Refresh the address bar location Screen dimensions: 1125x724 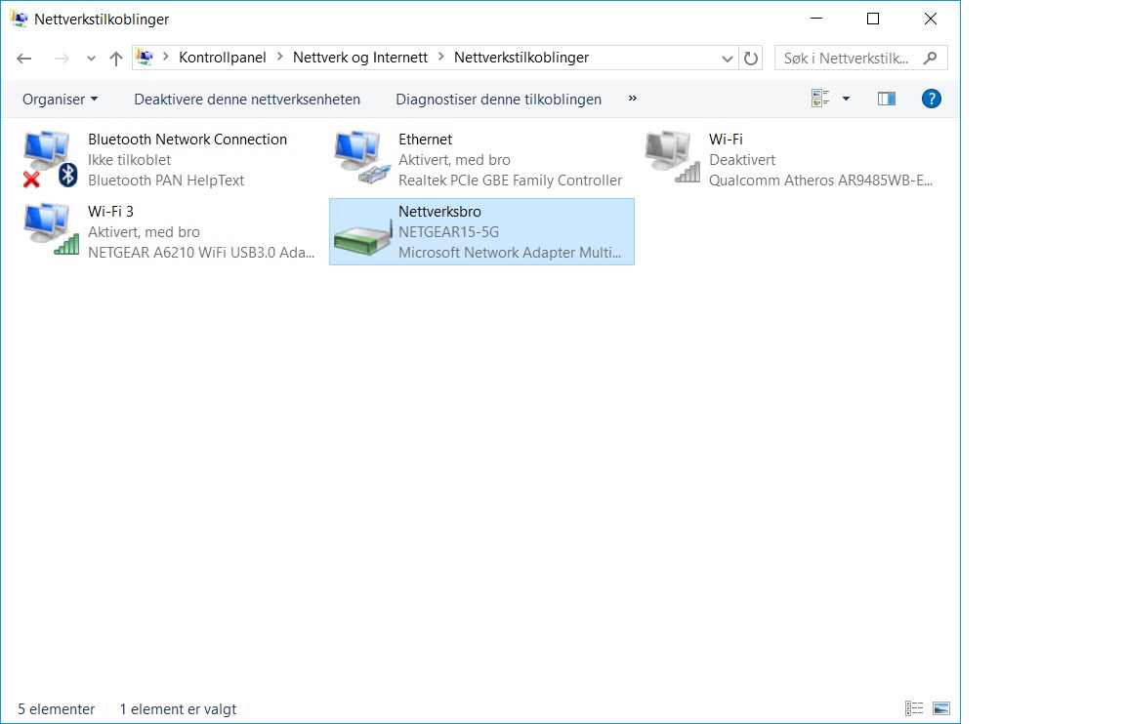(x=751, y=59)
